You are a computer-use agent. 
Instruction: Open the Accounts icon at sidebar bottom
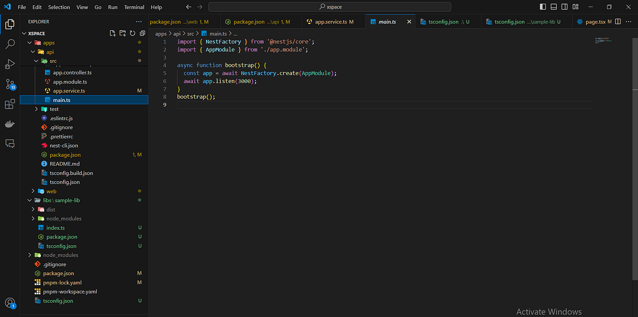[x=10, y=303]
